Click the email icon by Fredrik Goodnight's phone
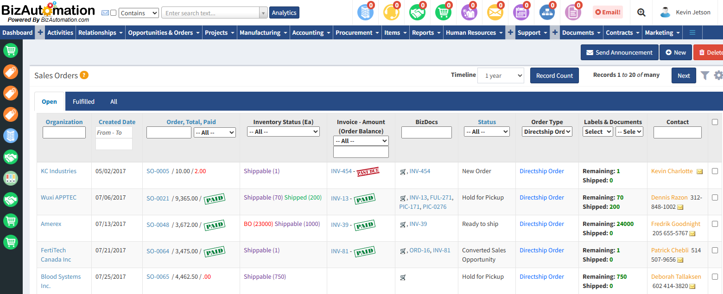Image resolution: width=723 pixels, height=294 pixels. coord(692,233)
